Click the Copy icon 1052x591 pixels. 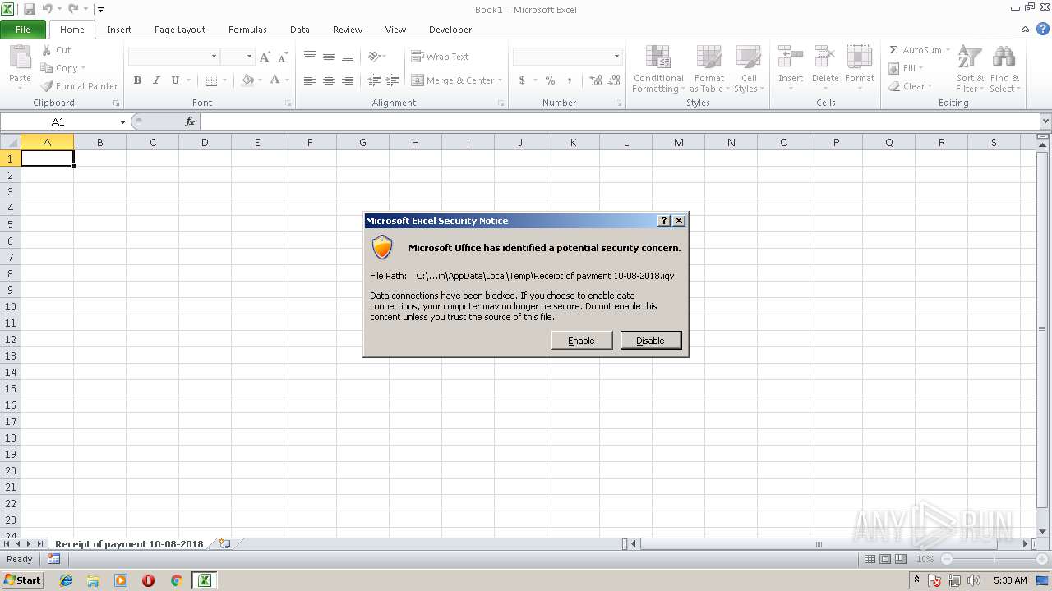pyautogui.click(x=47, y=68)
